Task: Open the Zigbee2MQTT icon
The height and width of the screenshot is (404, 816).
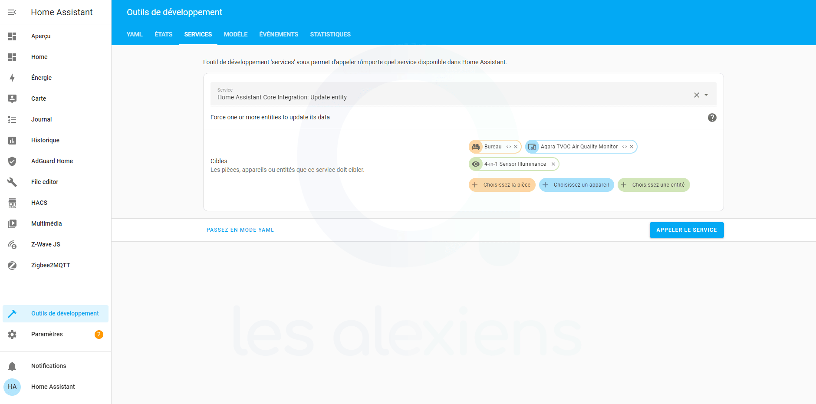Action: pos(12,266)
